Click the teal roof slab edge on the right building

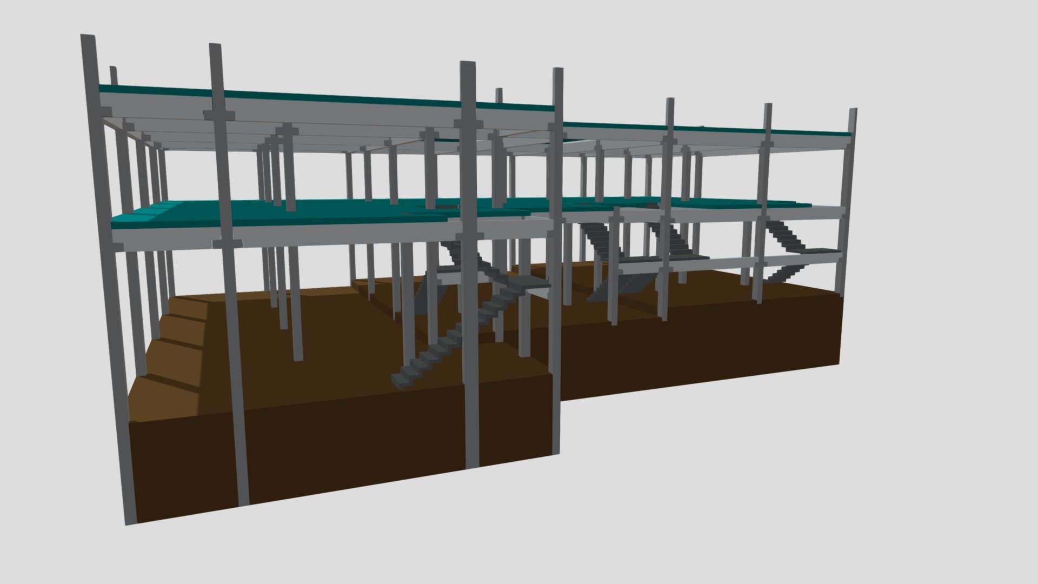(x=703, y=129)
